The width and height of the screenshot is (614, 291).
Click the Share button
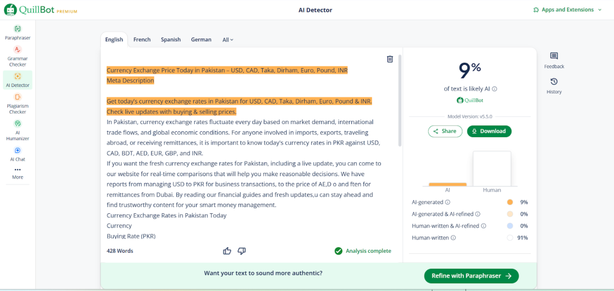(445, 131)
